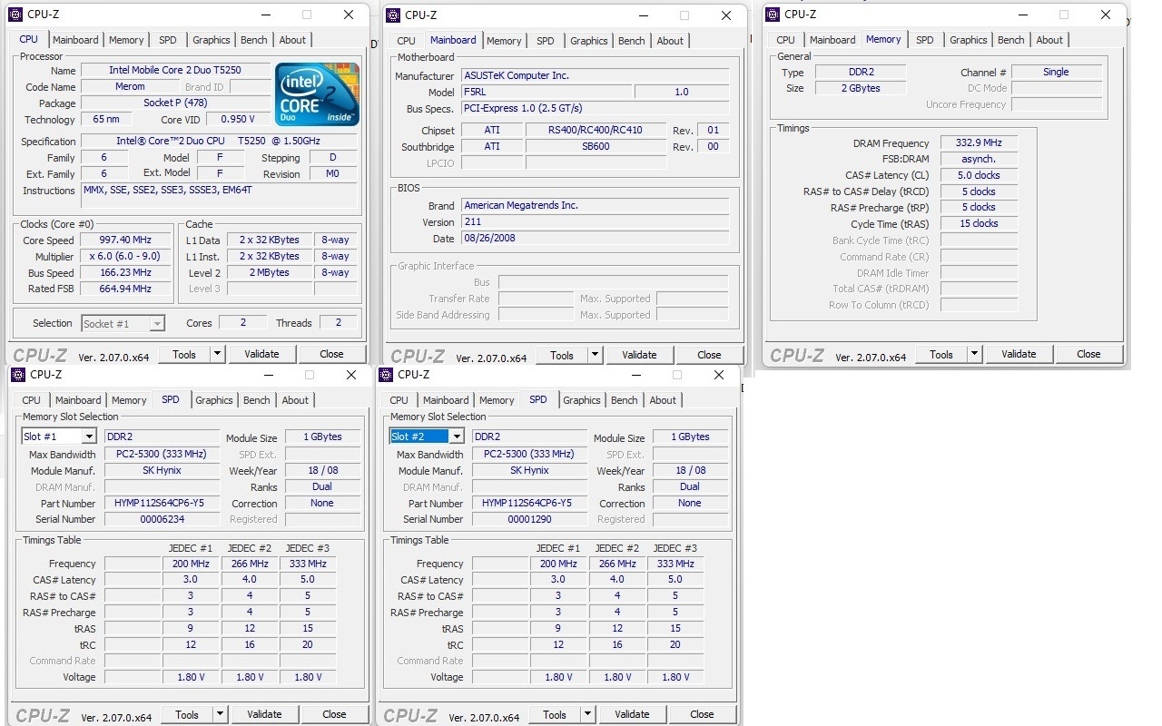Switch to the About tab in the Memory window
The width and height of the screenshot is (1162, 726).
(x=1049, y=39)
